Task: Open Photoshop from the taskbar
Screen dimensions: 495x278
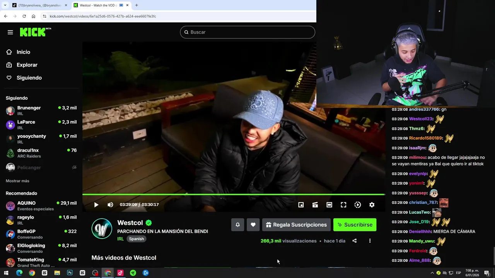Action: pos(70,273)
